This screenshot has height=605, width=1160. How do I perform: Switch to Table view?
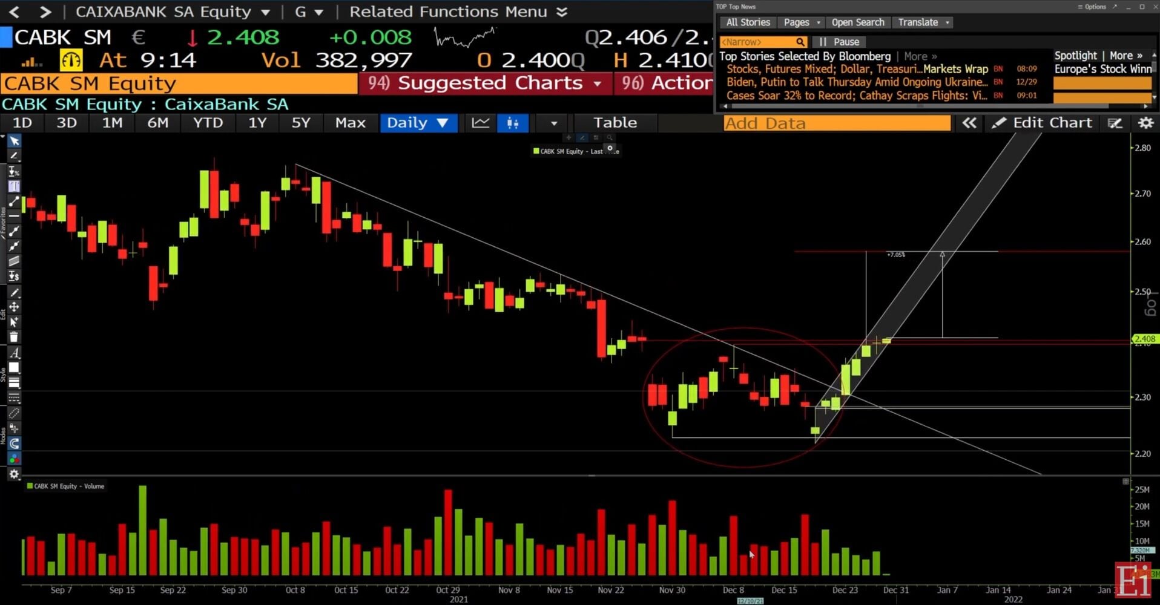pos(615,123)
